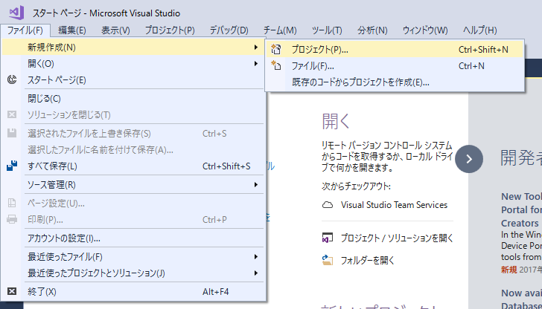The height and width of the screenshot is (309, 542).
Task: Select 新規作成(N) in the File menu
Action: (x=133, y=47)
